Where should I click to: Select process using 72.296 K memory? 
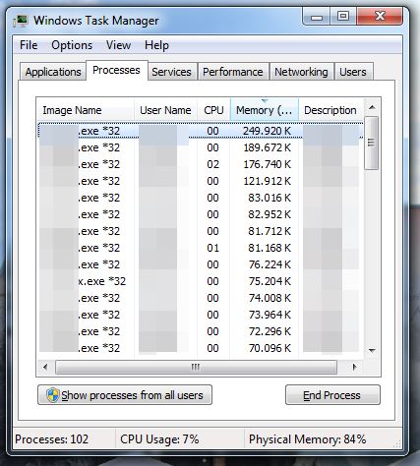[201, 331]
